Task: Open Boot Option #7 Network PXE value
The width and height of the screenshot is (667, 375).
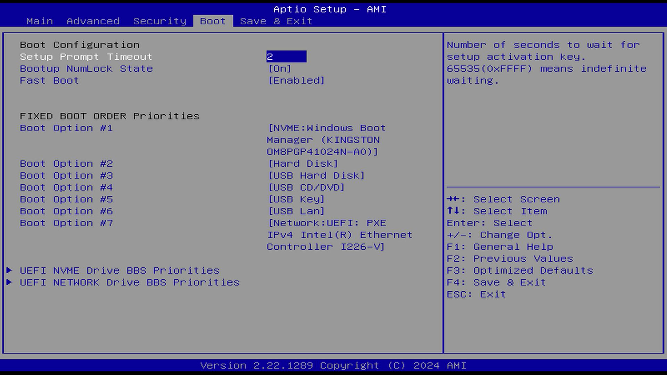Action: 339,235
